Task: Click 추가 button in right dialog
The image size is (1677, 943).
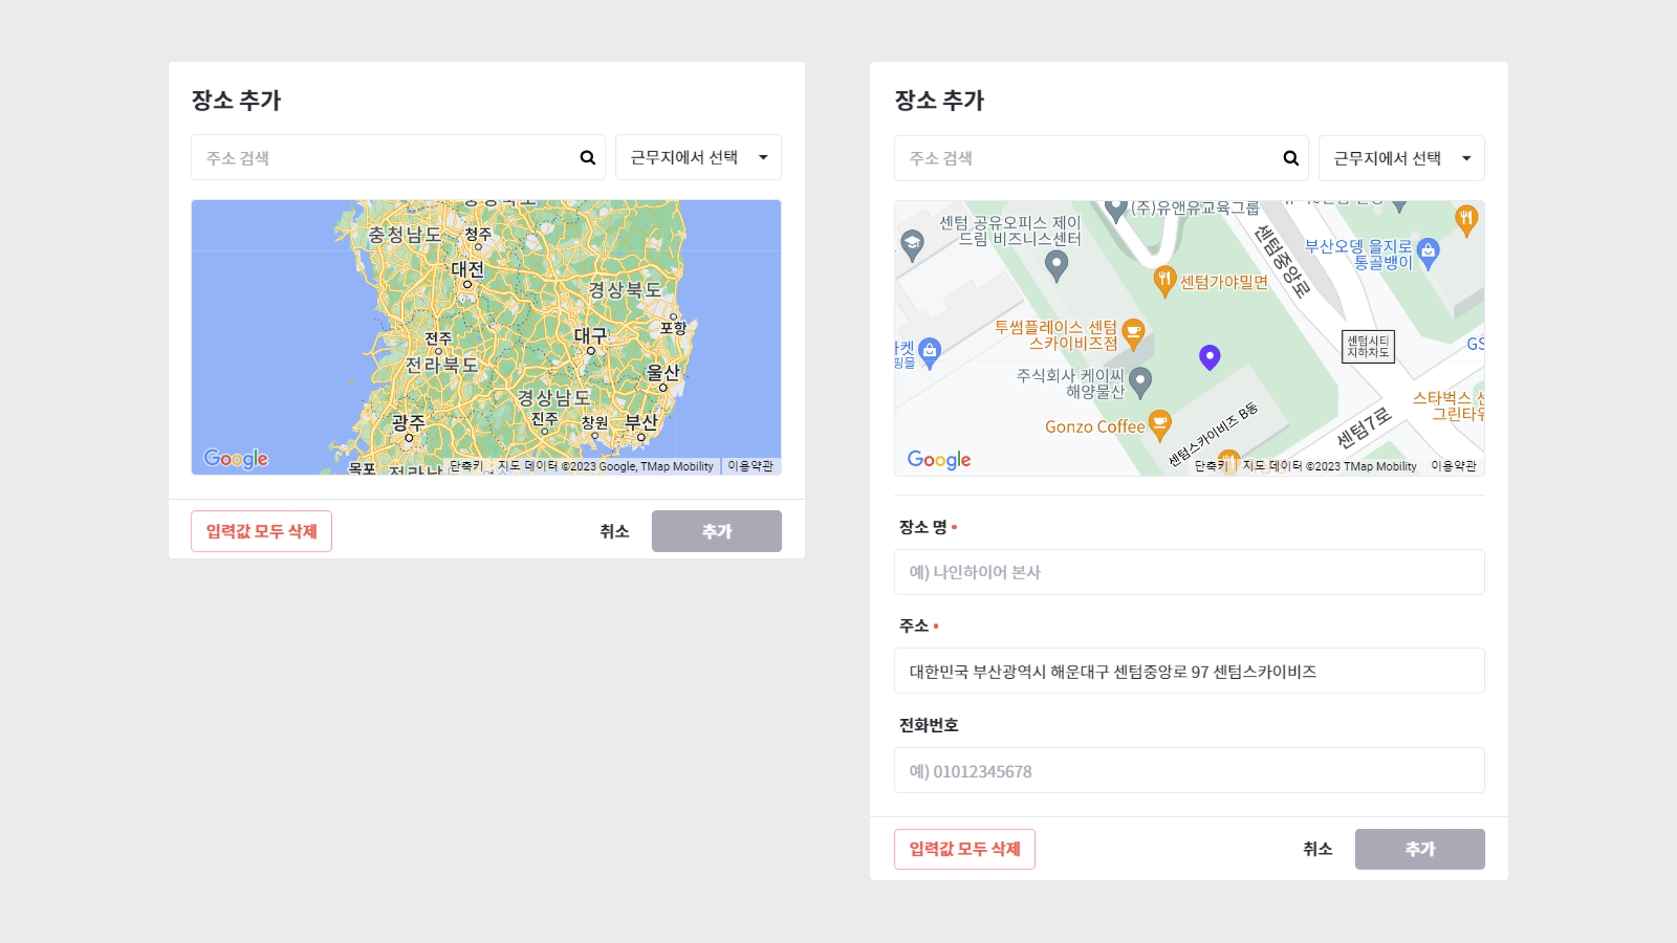Action: click(1419, 848)
